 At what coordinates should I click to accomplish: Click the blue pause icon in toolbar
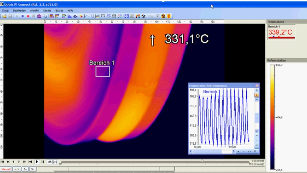tap(23, 16)
